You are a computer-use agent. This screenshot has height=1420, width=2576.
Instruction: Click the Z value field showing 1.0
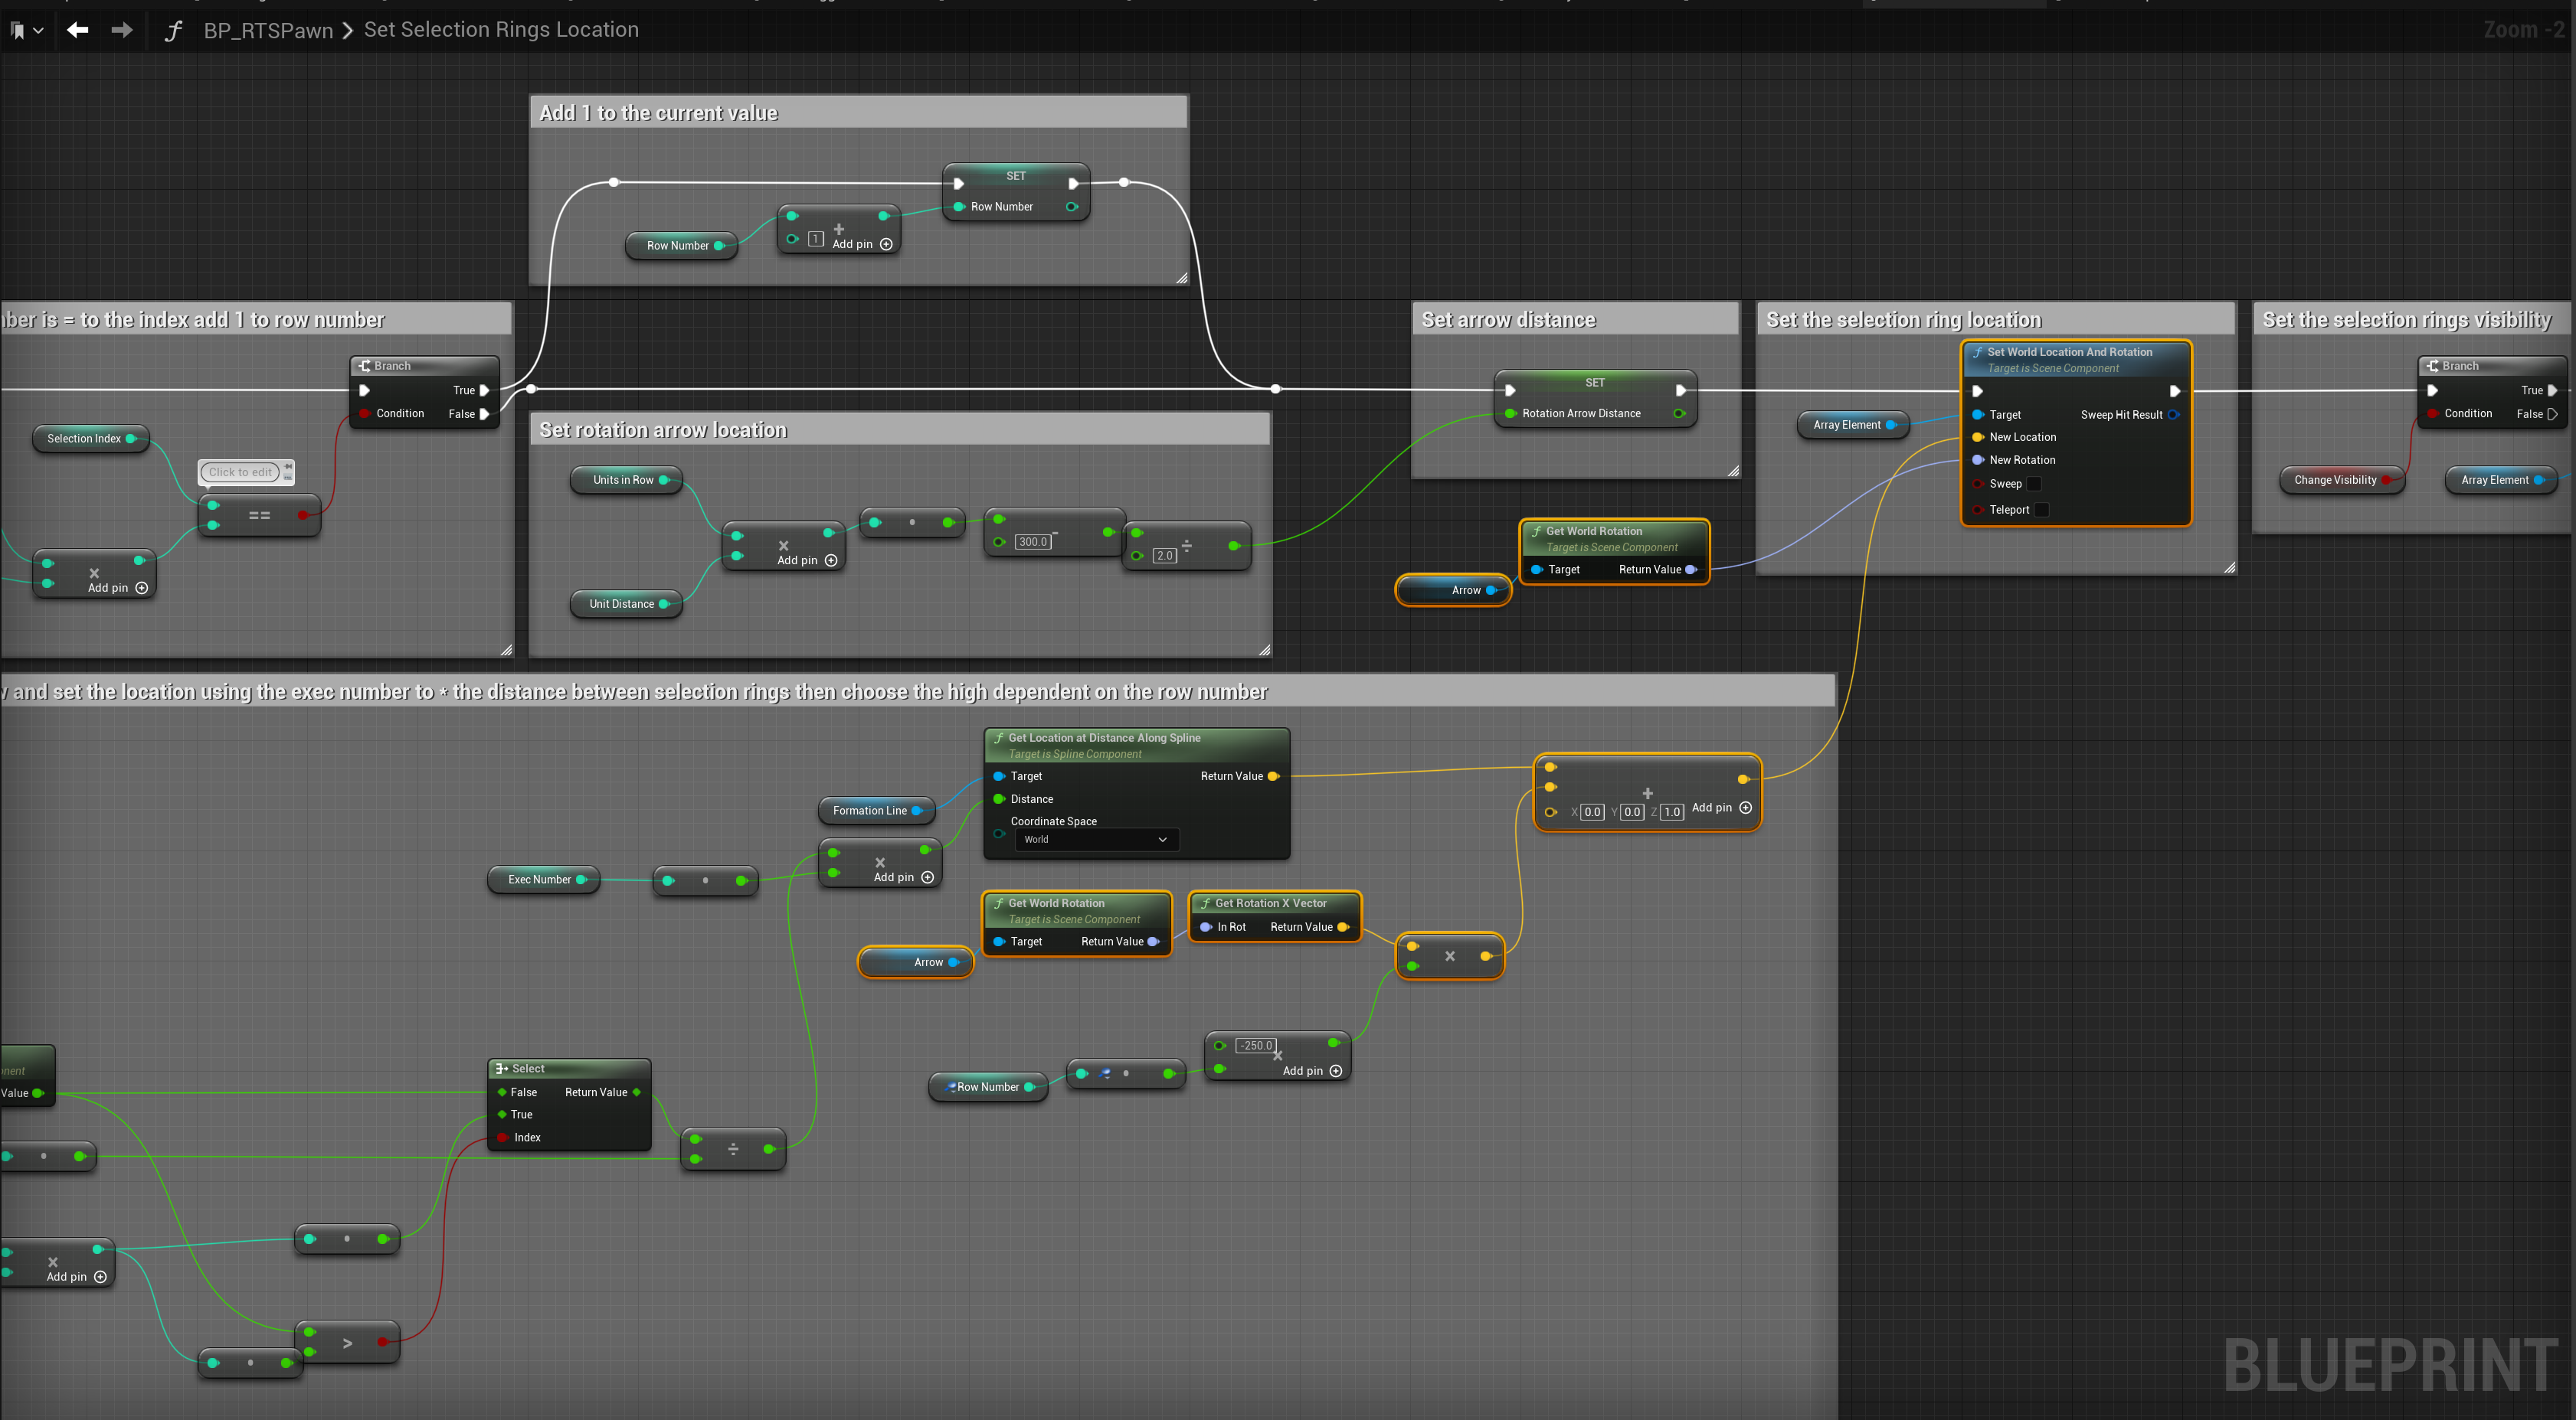pos(1672,812)
